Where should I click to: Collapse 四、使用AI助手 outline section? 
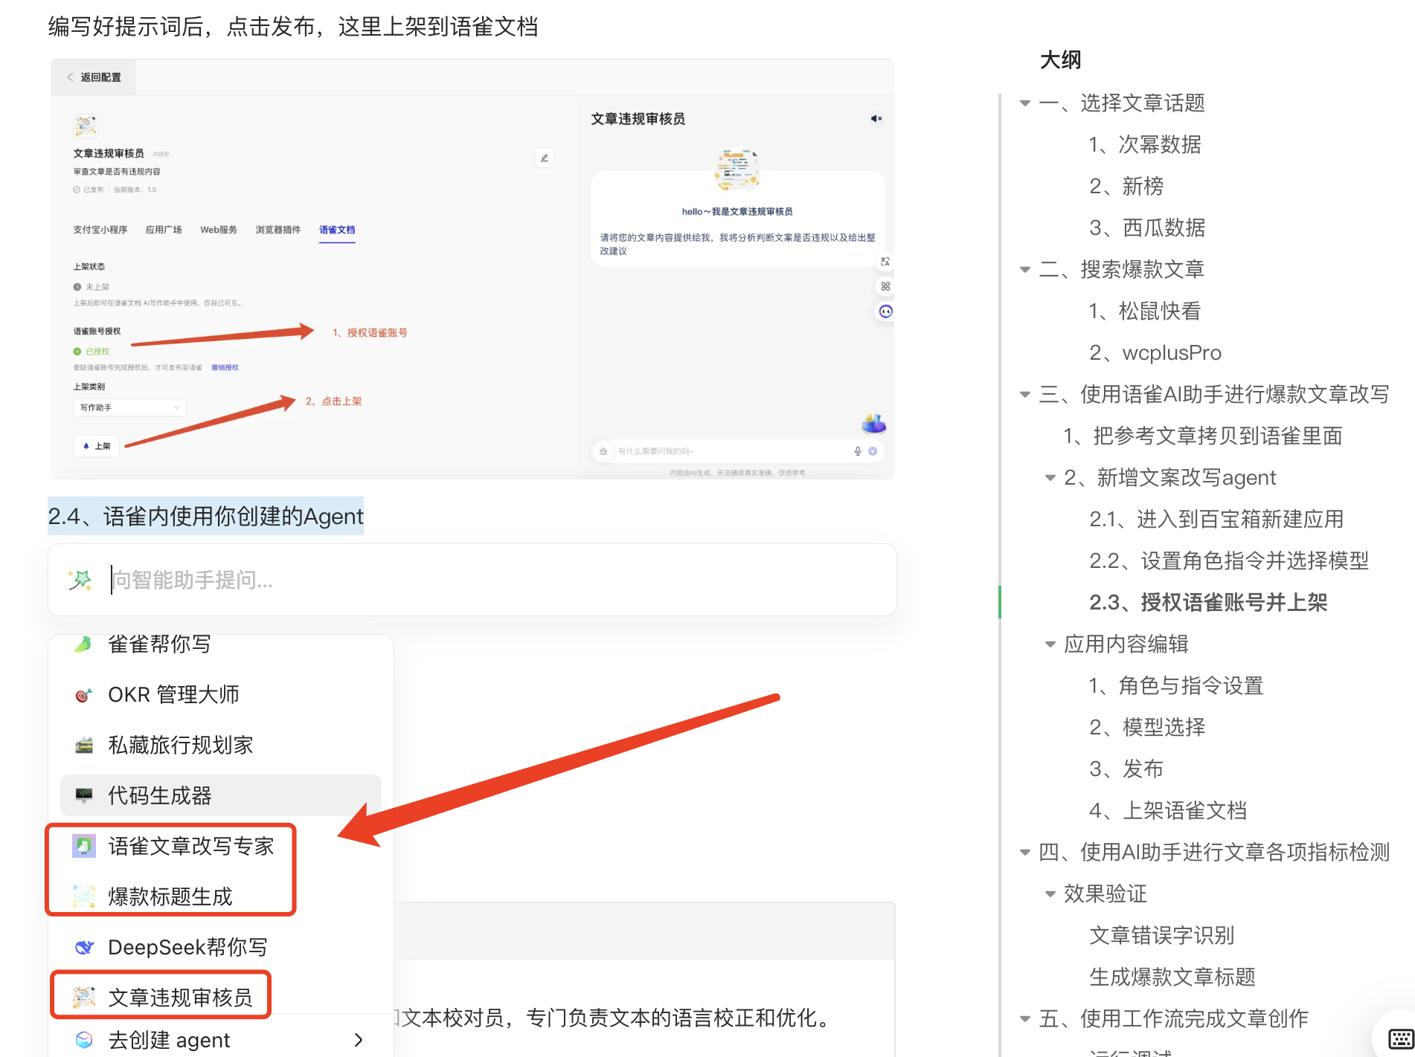pos(1025,853)
